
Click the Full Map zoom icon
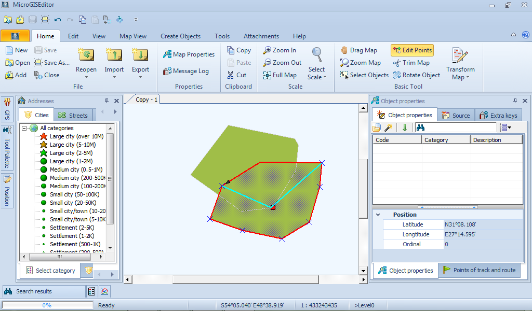point(268,75)
